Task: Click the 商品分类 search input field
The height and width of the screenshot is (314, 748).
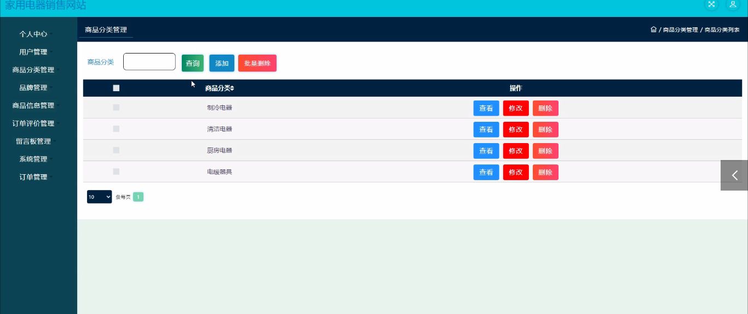Action: [149, 62]
